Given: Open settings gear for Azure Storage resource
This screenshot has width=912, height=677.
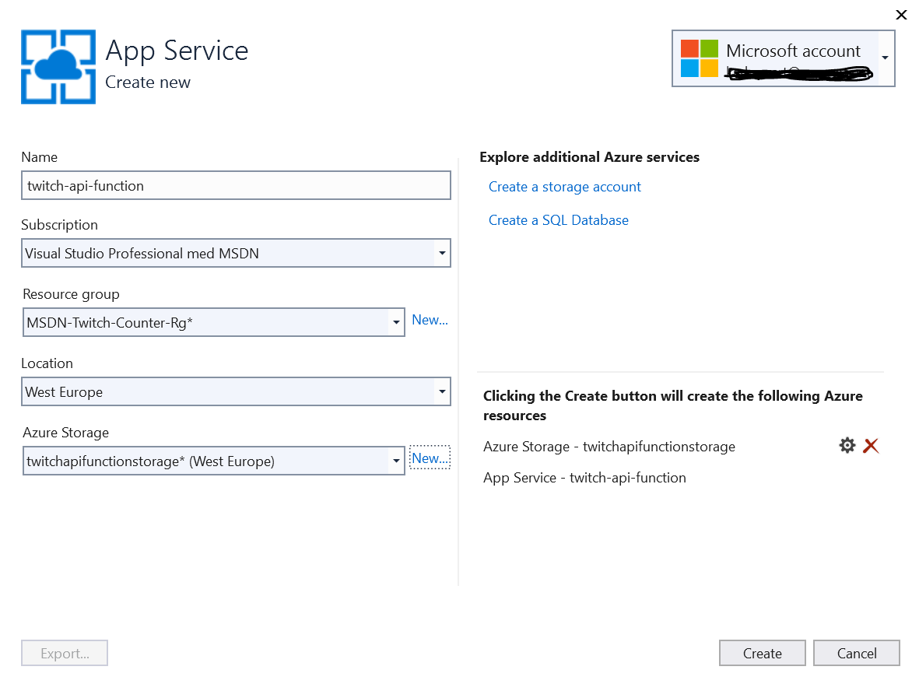Looking at the screenshot, I should click(847, 446).
